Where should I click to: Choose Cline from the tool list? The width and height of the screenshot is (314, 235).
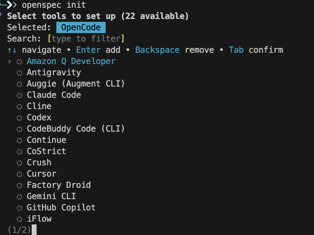[x=39, y=106]
